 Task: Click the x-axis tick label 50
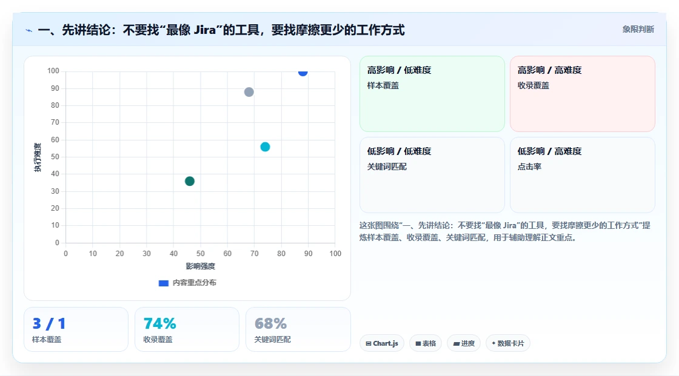click(x=201, y=254)
